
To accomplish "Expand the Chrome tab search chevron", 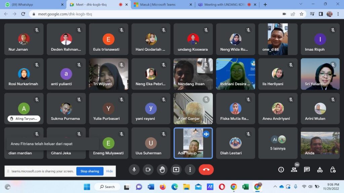I will (301, 4).
